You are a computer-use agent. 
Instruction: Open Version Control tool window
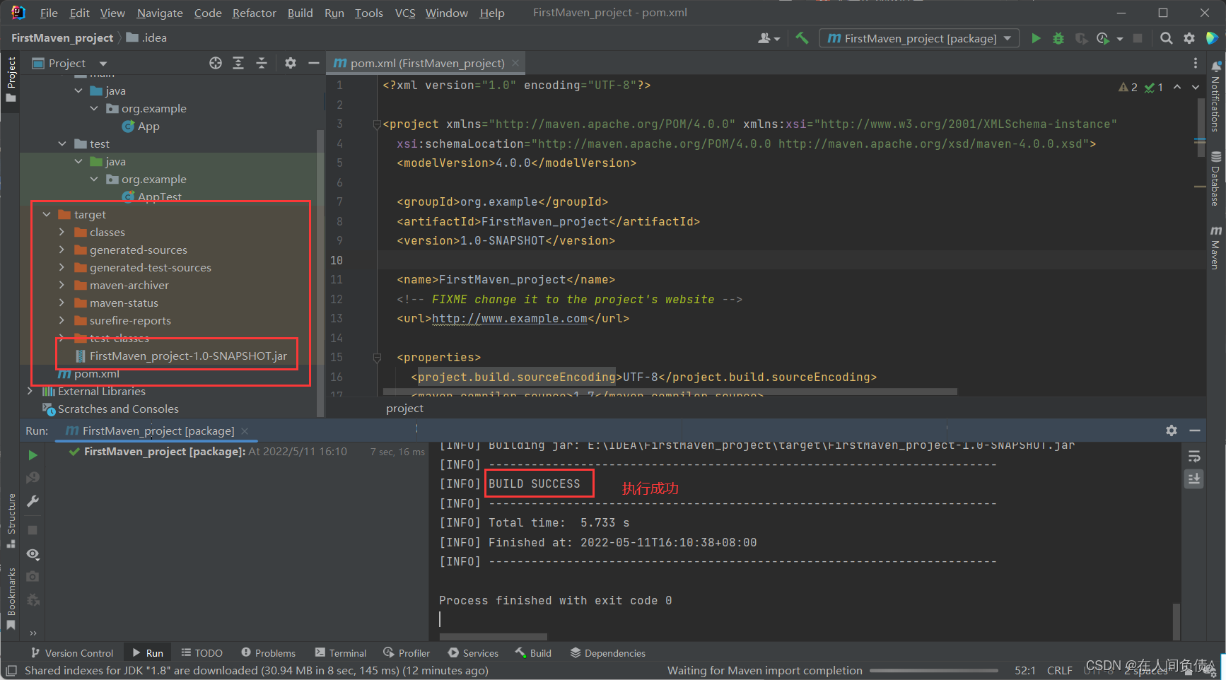point(72,653)
